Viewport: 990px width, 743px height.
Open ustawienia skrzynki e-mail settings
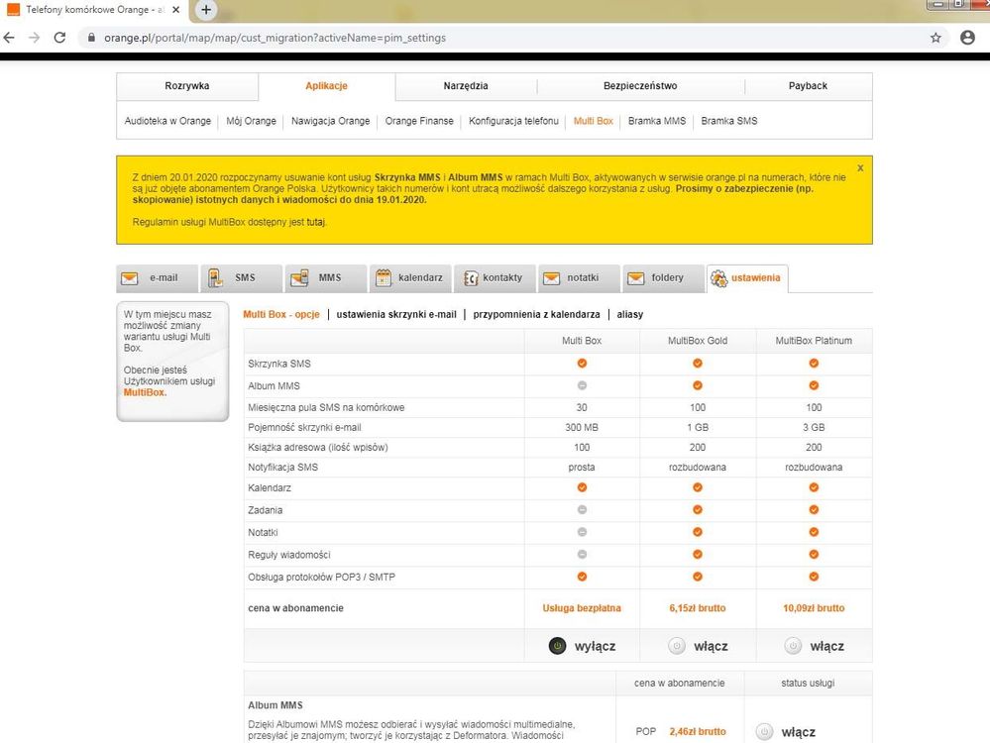click(396, 314)
